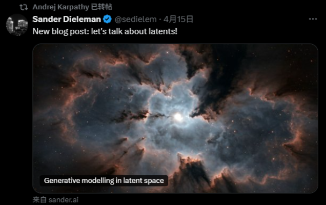Open the post via the 4月15日 timestamp

[x=178, y=19]
